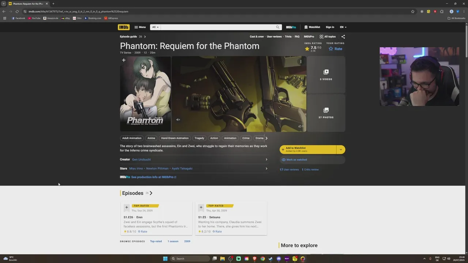The height and width of the screenshot is (263, 468).
Task: Open the 'All' search category dropdown
Action: point(155,27)
